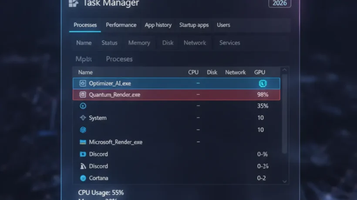Image resolution: width=357 pixels, height=200 pixels.
Task: Click the antenna icon of the Discord row showing 0-2%
Action: [83, 166]
